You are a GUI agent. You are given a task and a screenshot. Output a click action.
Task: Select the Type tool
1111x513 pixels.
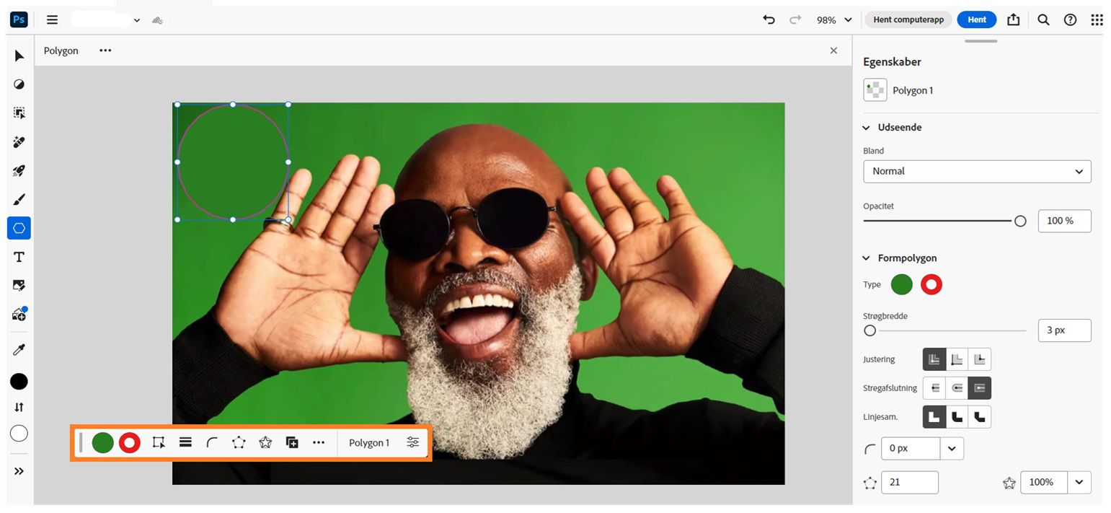(x=19, y=256)
